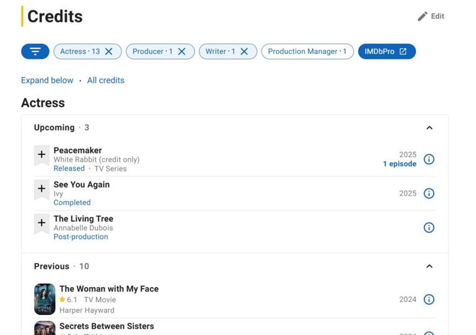Open the 1 episode link for Peacemaker
This screenshot has width=476, height=335.
click(400, 164)
